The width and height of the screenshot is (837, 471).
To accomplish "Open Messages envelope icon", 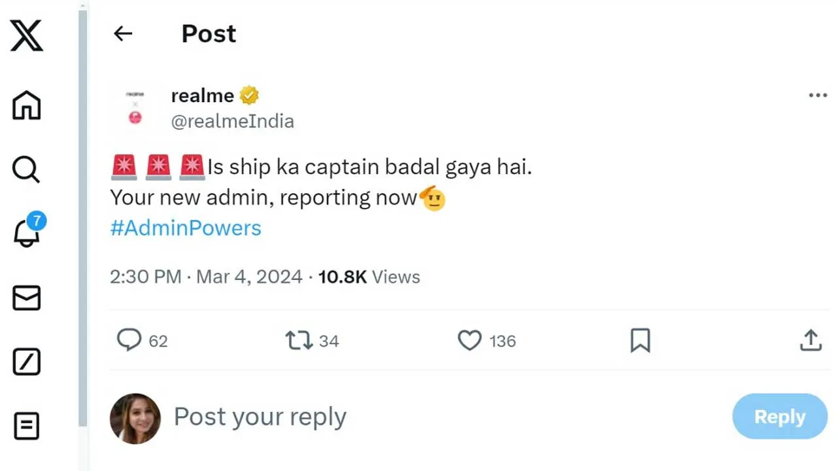I will [27, 298].
